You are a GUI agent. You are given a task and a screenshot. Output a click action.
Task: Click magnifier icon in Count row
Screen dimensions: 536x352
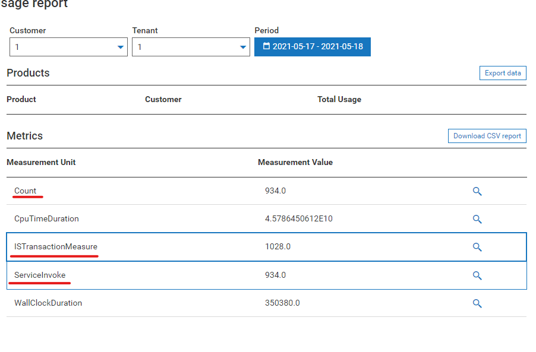(x=477, y=191)
